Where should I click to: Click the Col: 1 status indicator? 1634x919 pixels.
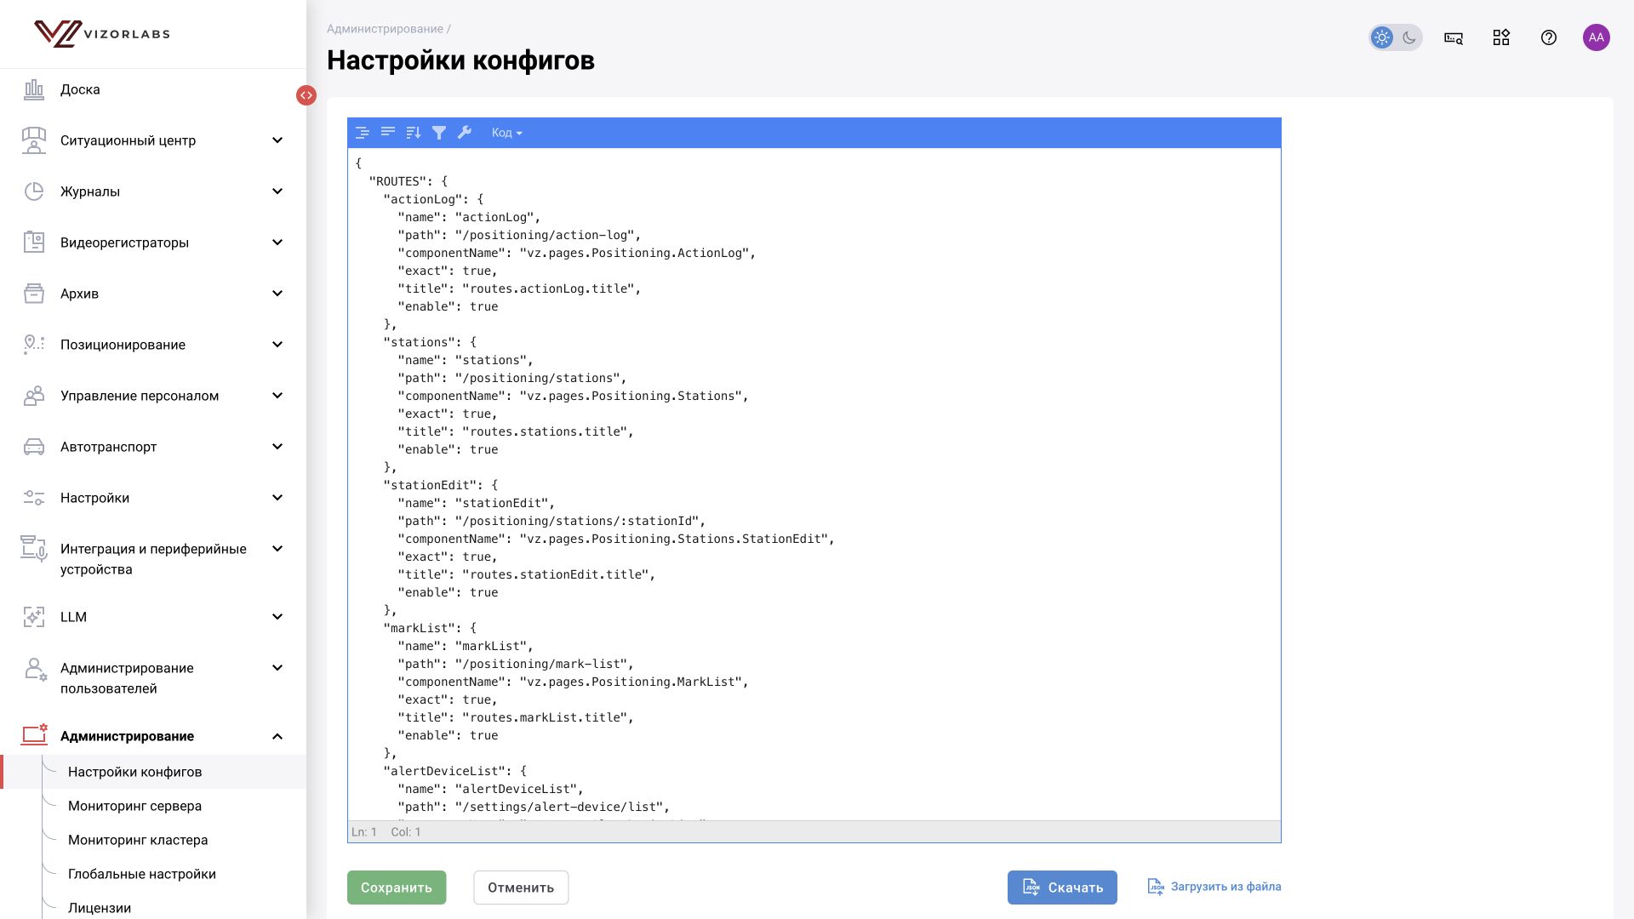(x=406, y=832)
